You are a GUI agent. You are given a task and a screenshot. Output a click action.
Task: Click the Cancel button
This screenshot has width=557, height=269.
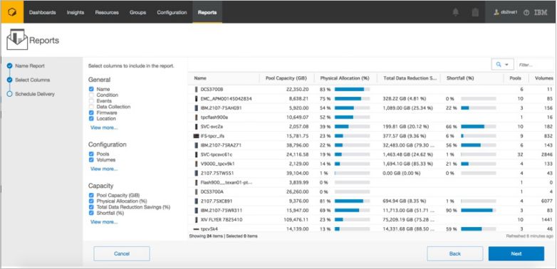pyautogui.click(x=122, y=254)
